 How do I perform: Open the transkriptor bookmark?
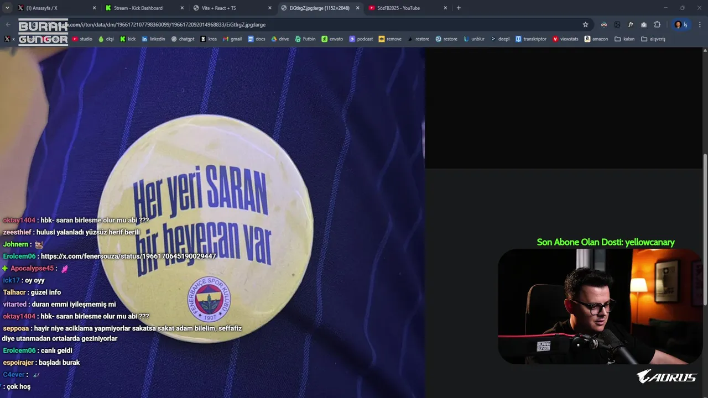pyautogui.click(x=531, y=39)
